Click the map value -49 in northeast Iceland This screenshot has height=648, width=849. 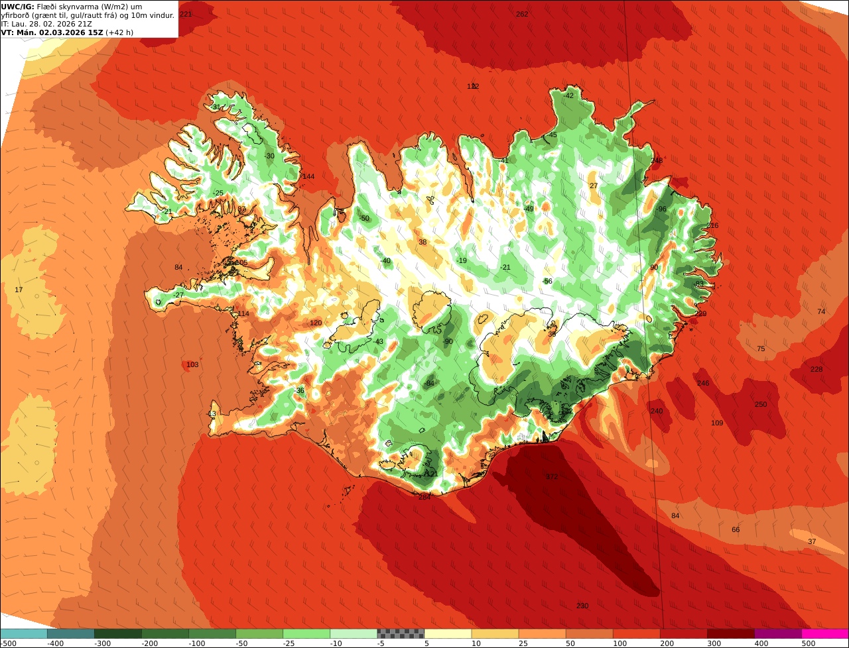[x=529, y=209]
